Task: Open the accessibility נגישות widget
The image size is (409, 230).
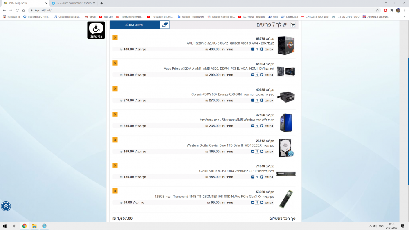Action: 96,30
